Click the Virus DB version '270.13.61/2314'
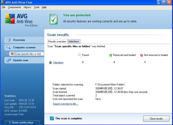 click(x=27, y=107)
